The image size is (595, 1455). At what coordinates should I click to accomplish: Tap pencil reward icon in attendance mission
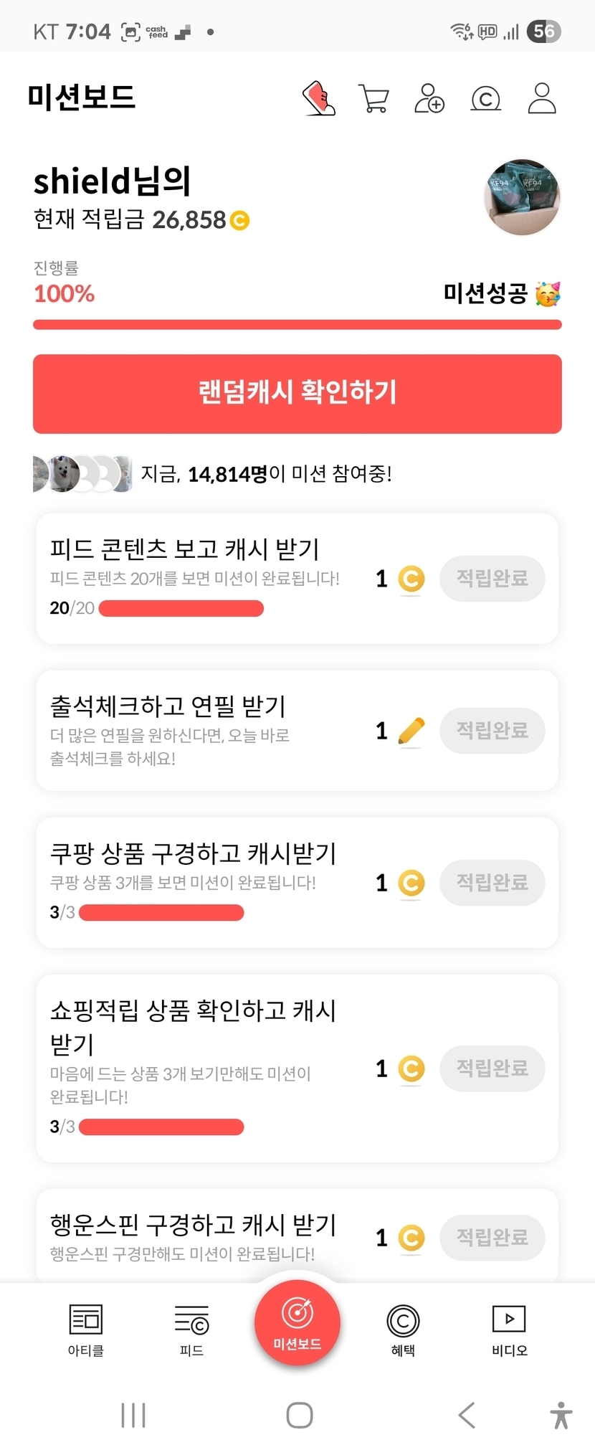[x=411, y=731]
